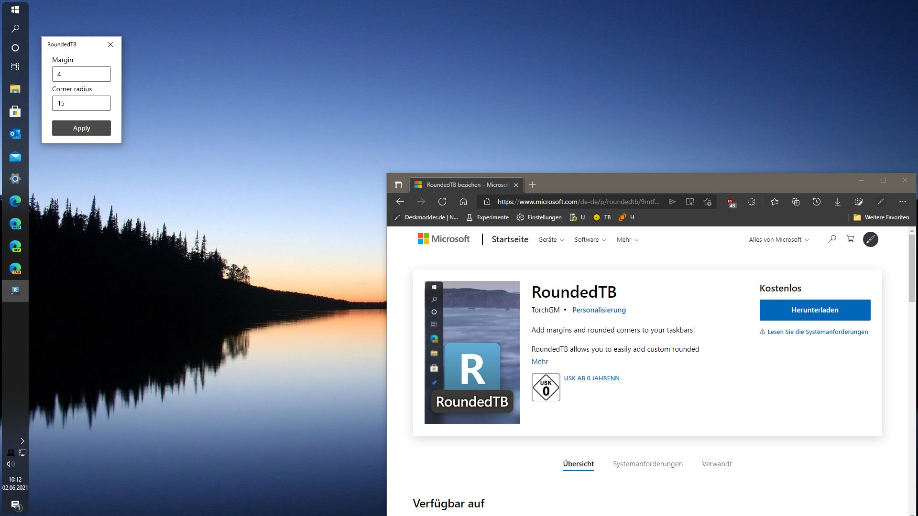The image size is (918, 516).
Task: Launch Edge Beta from taskbar
Action: pyautogui.click(x=15, y=224)
